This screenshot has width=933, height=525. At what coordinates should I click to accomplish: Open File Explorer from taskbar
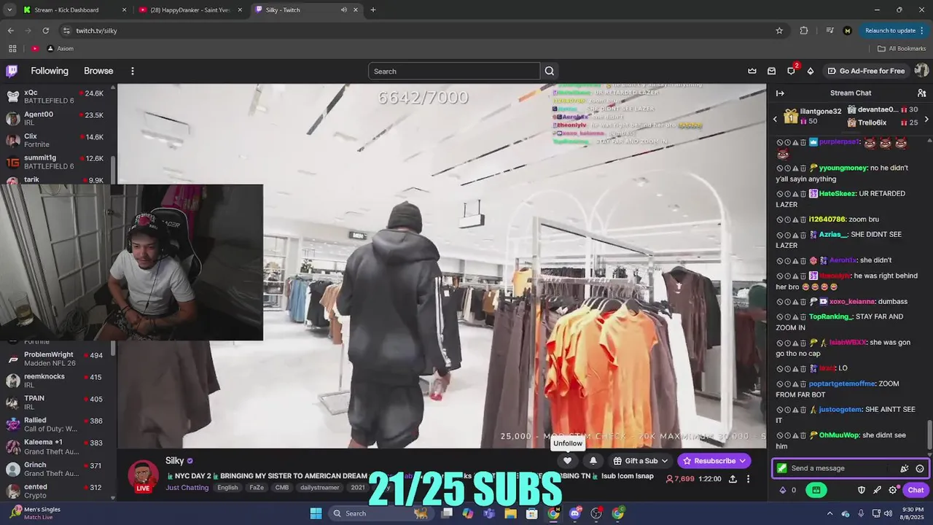511,513
